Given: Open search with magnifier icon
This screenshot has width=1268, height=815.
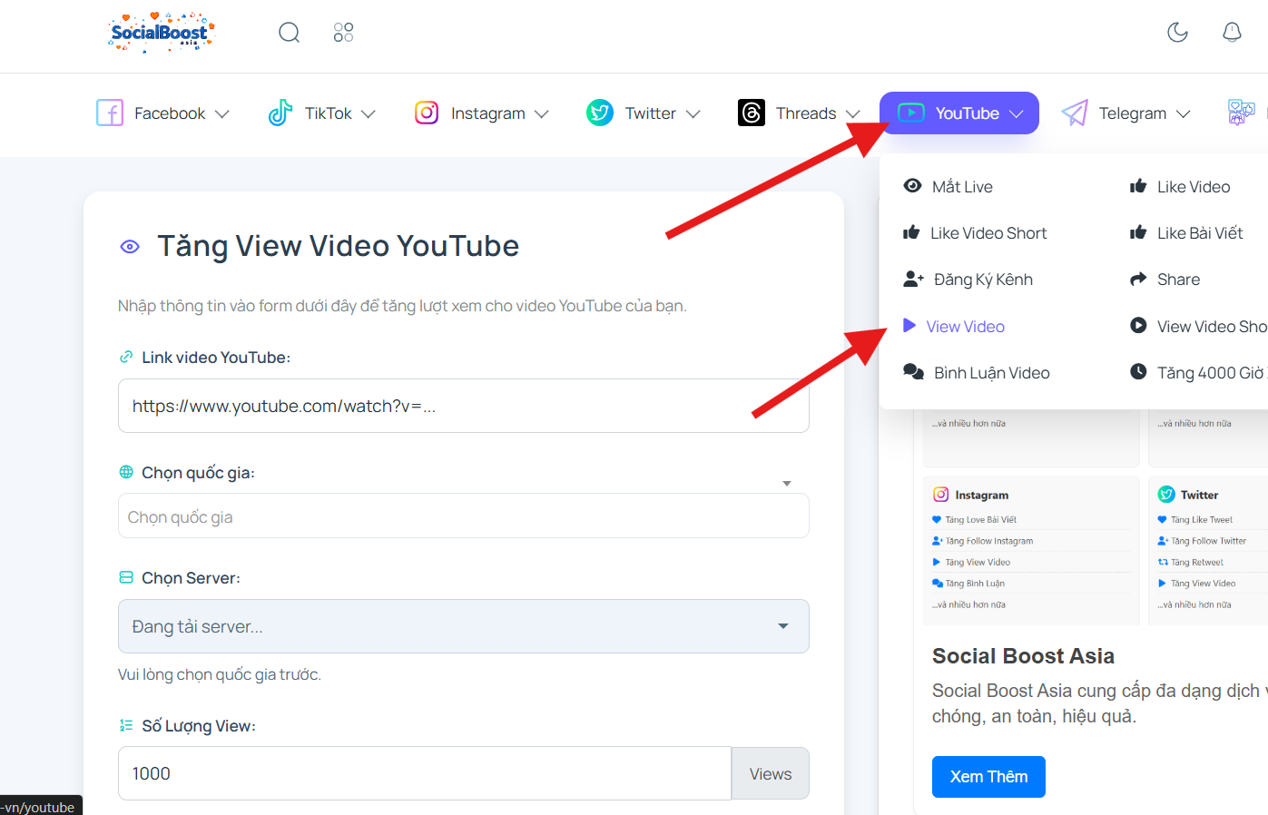Looking at the screenshot, I should pyautogui.click(x=289, y=33).
